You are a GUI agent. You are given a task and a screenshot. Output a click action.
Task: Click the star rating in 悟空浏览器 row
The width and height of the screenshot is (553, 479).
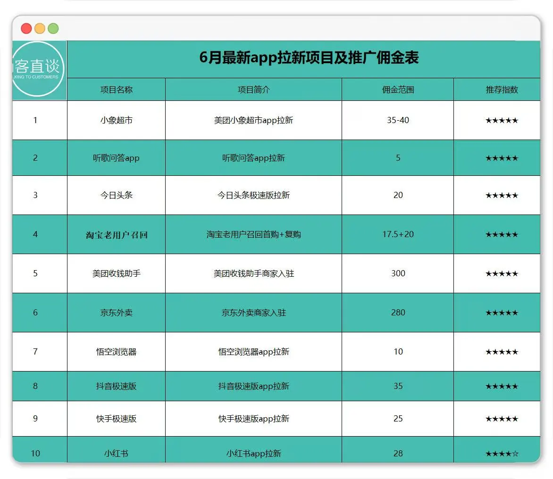pyautogui.click(x=502, y=352)
